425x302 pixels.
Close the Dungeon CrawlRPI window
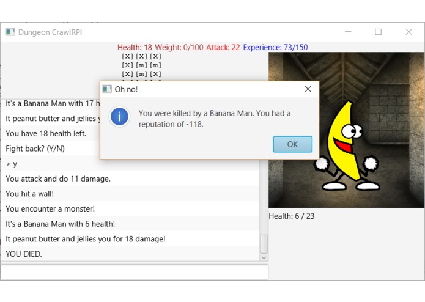408,32
